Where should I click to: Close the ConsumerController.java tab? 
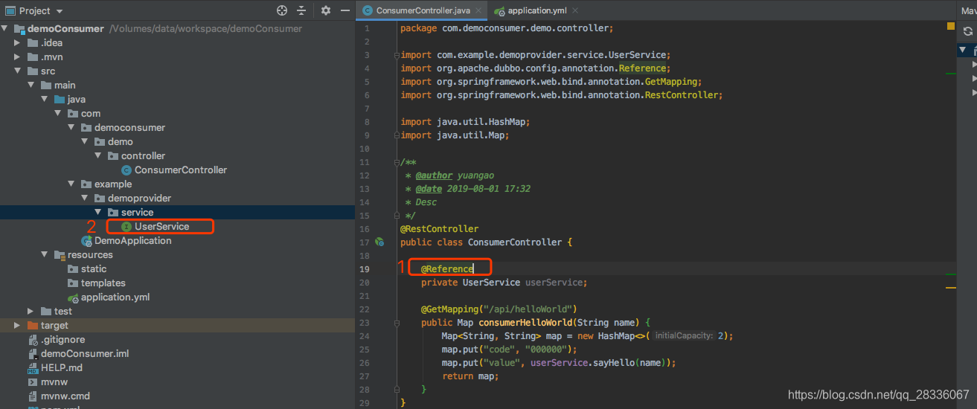(x=477, y=11)
